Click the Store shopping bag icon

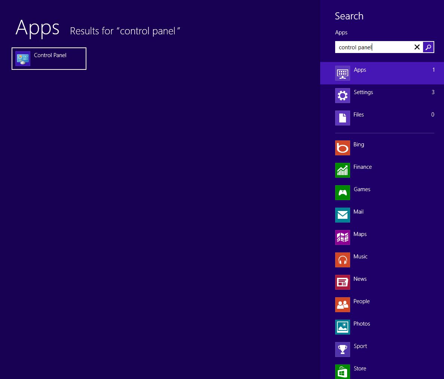coord(342,372)
